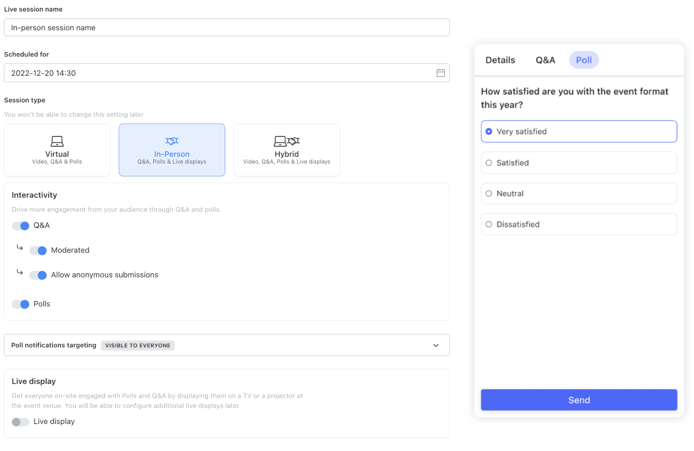Click the laptop icon on the Virtual card
This screenshot has width=694, height=451.
coord(57,141)
